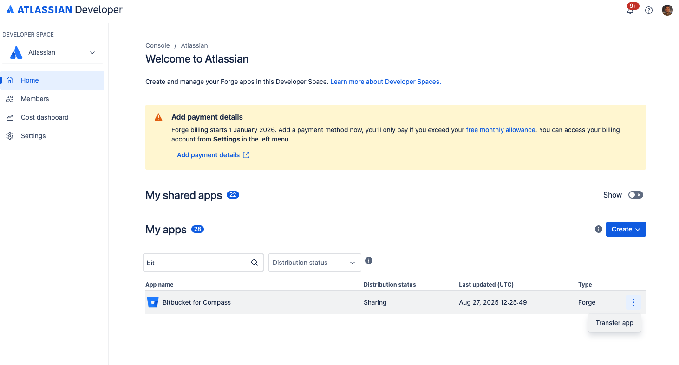Open the free monthly allowance link
Screen dimensions: 679x365
(x=500, y=130)
